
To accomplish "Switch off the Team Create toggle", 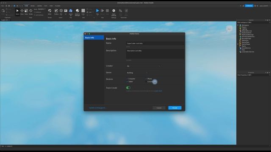I will pyautogui.click(x=128, y=88).
